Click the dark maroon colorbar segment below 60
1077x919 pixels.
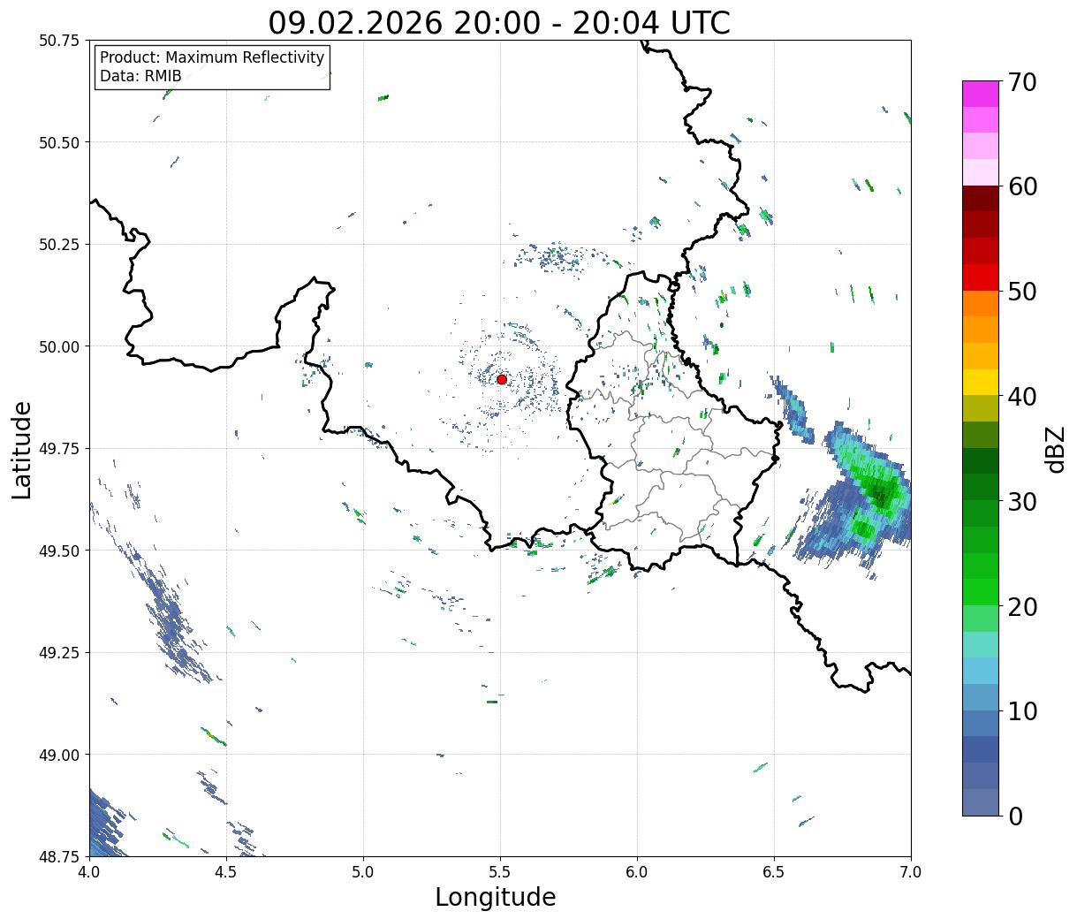[x=980, y=198]
